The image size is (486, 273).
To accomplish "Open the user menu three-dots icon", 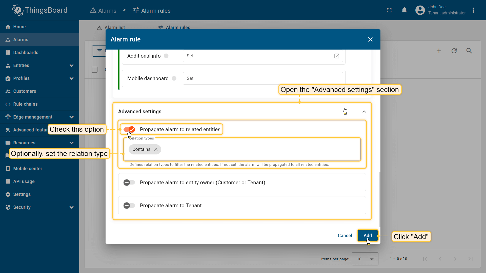I will click(473, 10).
